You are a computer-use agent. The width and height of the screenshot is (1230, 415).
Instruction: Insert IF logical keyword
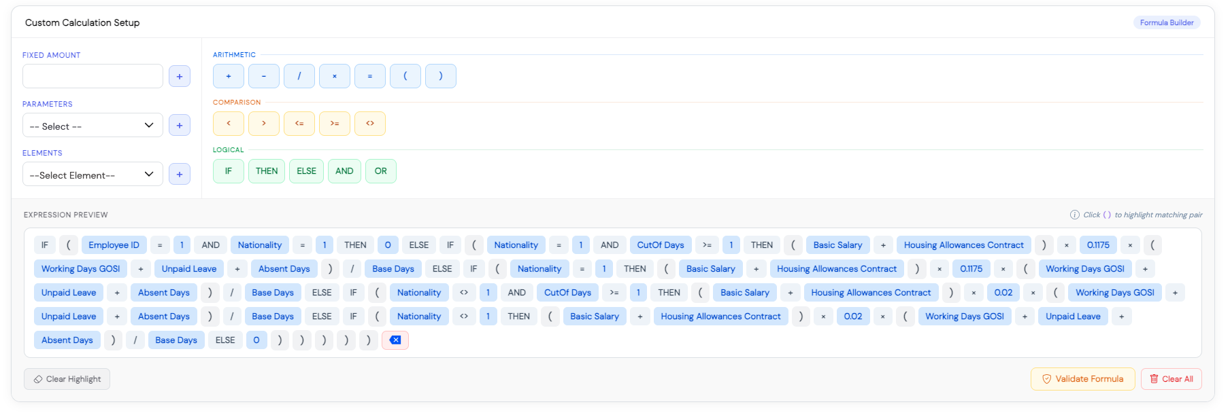tap(229, 171)
